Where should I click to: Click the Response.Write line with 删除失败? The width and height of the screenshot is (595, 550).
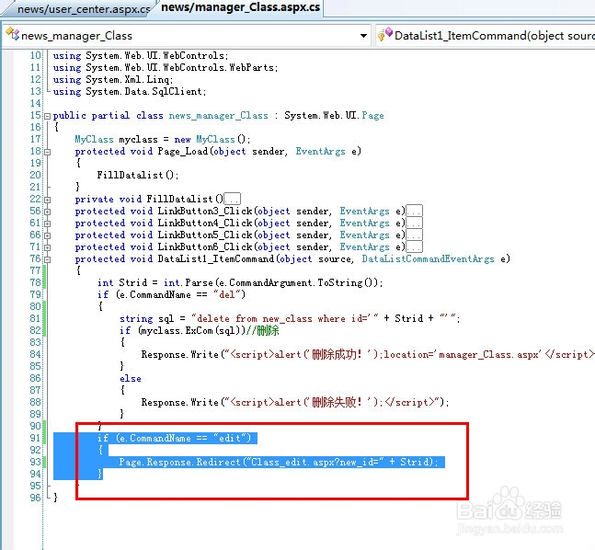coord(295,402)
